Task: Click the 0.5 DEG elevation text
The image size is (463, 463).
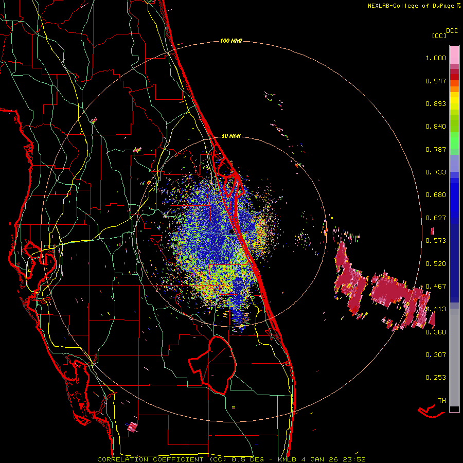Action: pyautogui.click(x=247, y=459)
